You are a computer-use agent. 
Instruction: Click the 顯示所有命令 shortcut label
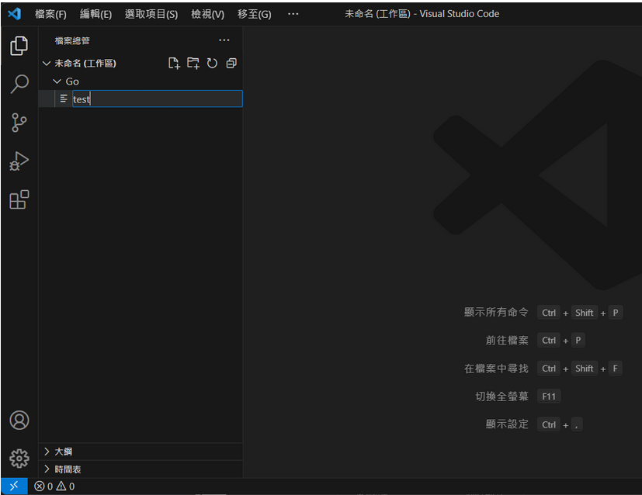coord(496,312)
